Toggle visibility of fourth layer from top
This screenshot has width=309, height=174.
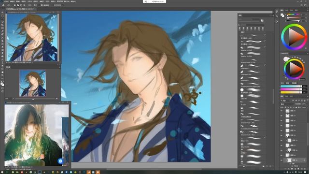tap(281, 126)
